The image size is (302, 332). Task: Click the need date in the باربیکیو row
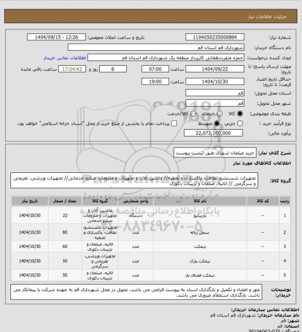[x=29, y=216]
